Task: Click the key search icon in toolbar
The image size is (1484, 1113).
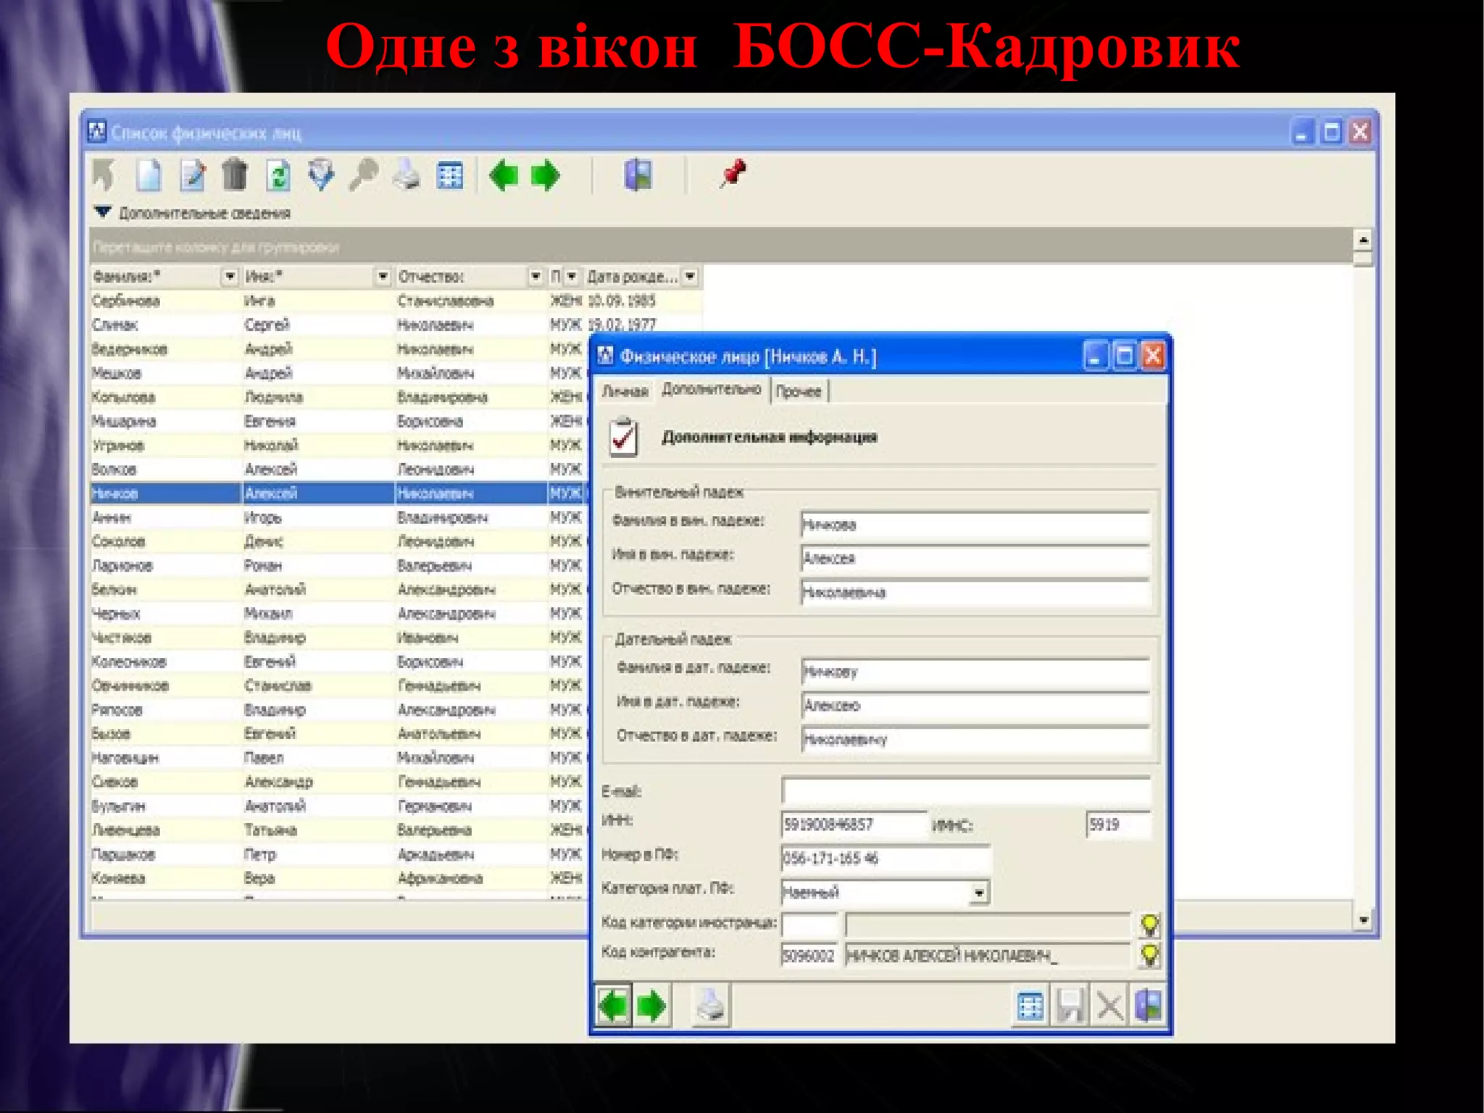Action: pos(364,175)
